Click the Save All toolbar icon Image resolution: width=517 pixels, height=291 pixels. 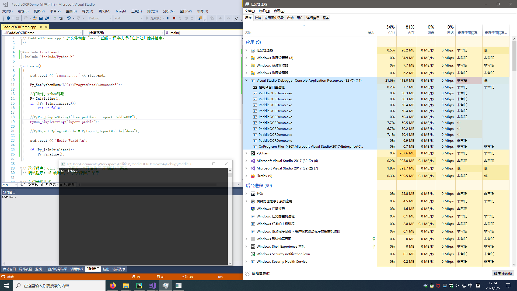click(47, 18)
